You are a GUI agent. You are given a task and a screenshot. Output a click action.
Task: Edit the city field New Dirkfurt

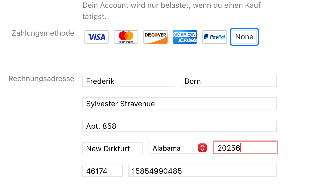(112, 149)
